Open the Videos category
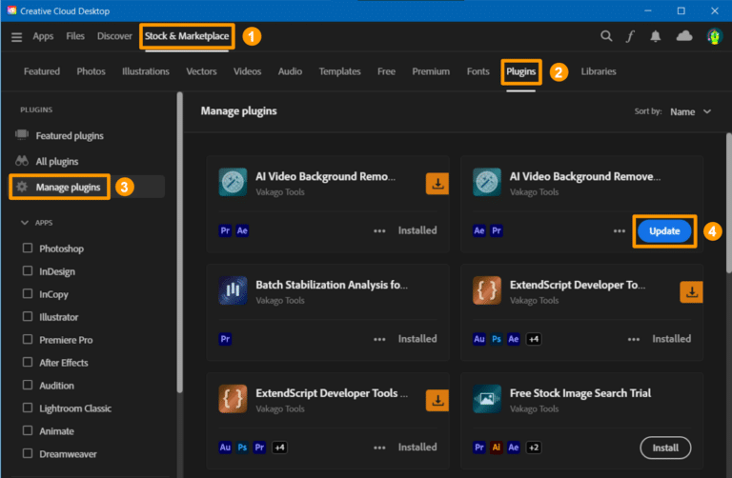 pyautogui.click(x=247, y=71)
